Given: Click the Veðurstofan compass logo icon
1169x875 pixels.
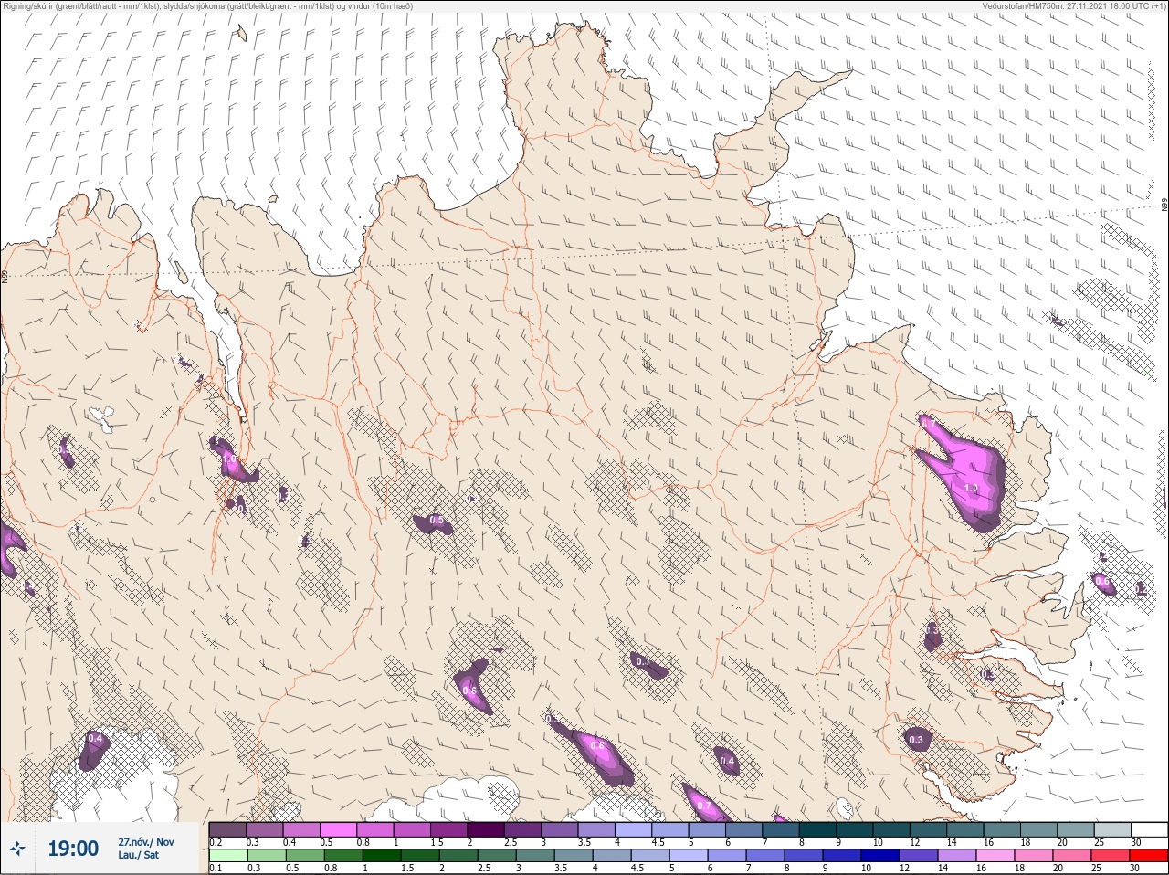Looking at the screenshot, I should 19,849.
